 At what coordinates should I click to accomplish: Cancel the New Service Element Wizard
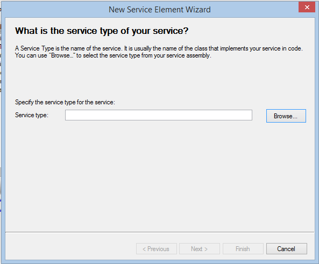click(286, 249)
